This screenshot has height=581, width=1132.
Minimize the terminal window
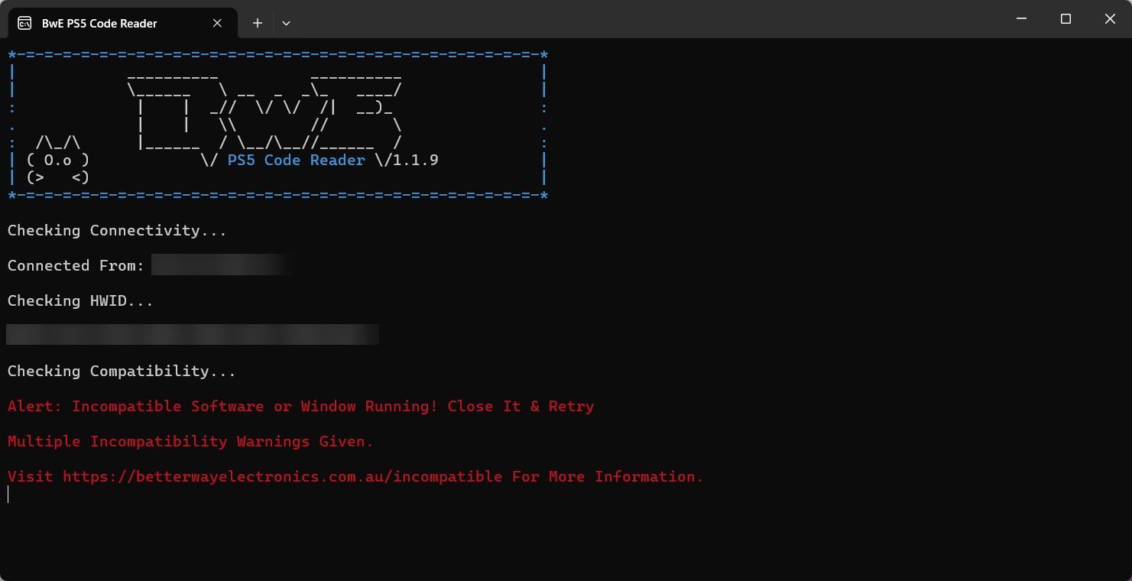[1021, 19]
